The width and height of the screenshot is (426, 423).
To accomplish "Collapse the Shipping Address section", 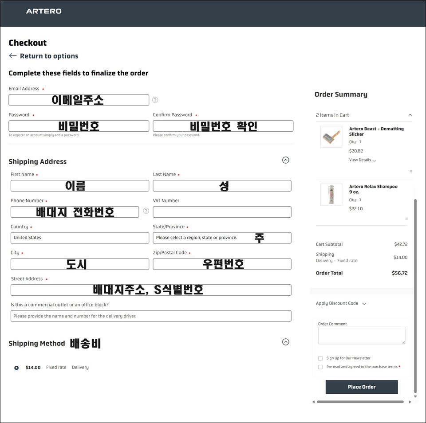I will (x=285, y=160).
